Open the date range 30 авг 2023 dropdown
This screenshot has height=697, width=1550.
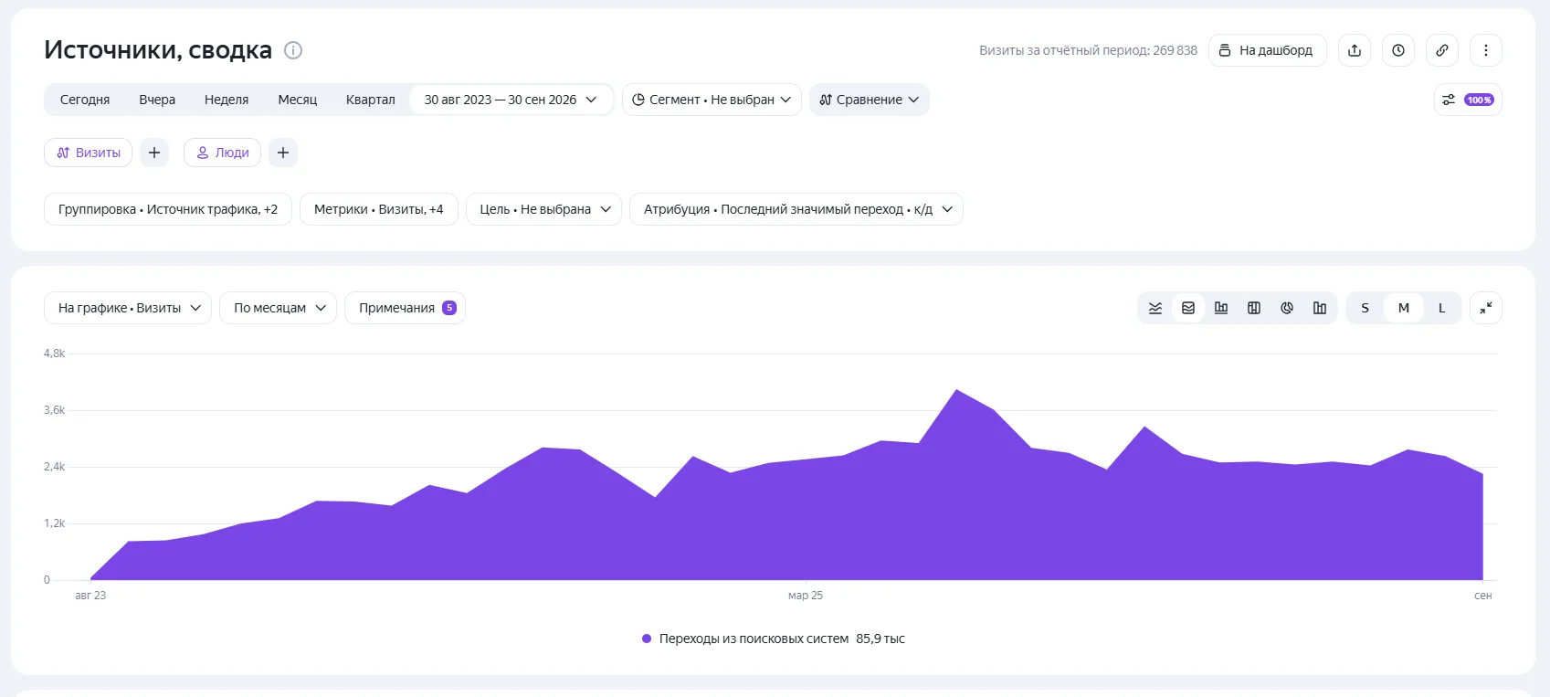tap(511, 100)
